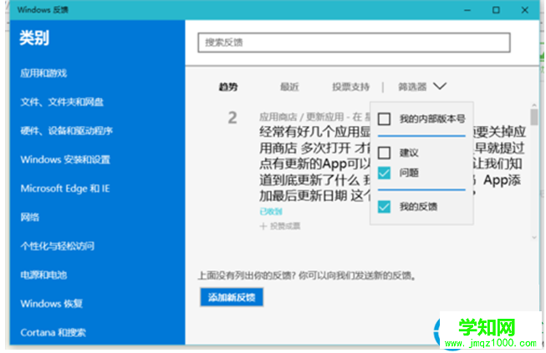Close the Windows 反馈 window
This screenshot has width=546, height=353.
tap(525, 10)
